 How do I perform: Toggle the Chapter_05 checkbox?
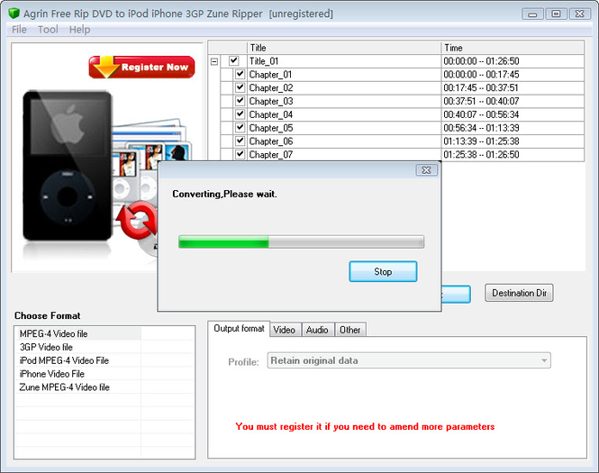[x=240, y=128]
